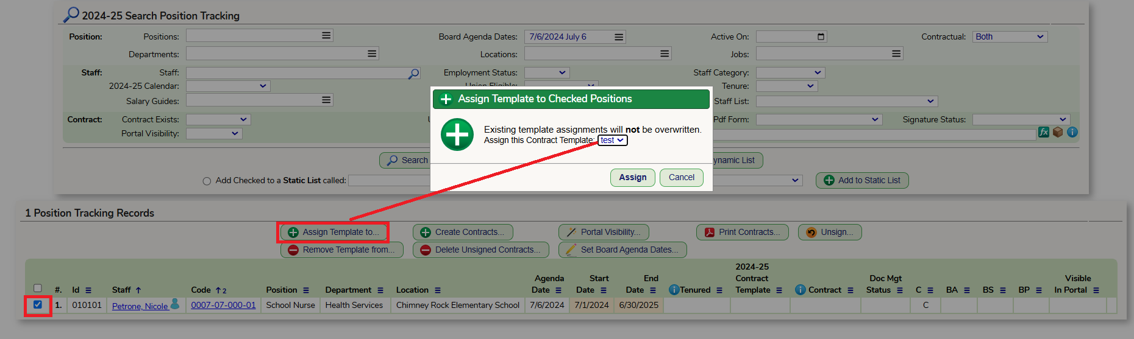
Task: Open the 0007-07-000-01 code link
Action: pos(223,305)
